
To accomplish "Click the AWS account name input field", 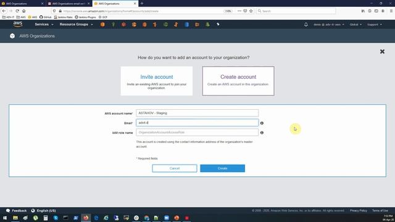I will pos(197,113).
